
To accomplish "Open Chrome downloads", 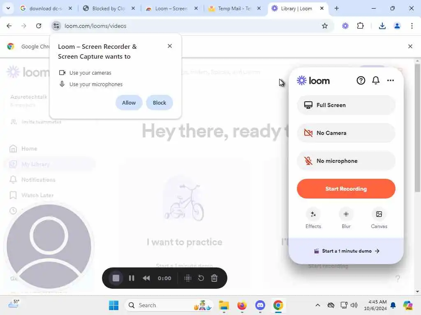I will 382,26.
